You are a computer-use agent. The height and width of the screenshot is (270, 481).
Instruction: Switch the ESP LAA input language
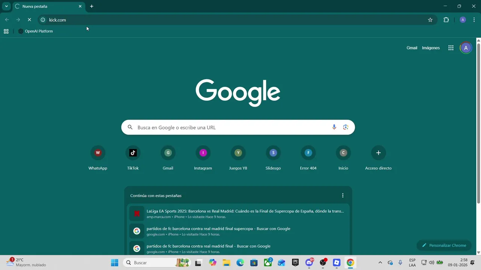point(412,262)
